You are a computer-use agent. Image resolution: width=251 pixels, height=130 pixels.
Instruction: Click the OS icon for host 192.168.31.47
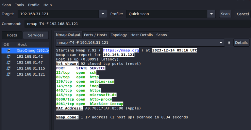pos(8,62)
